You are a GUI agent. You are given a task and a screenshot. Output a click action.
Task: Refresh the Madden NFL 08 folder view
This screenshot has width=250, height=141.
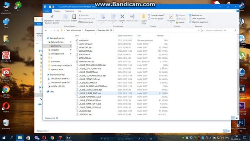[x=202, y=31]
